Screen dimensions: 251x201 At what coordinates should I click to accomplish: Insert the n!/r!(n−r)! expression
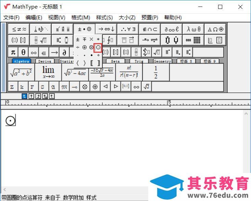click(x=129, y=72)
